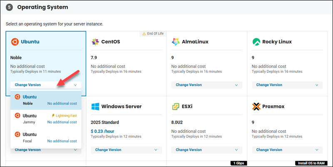This screenshot has width=333, height=167.
Task: Click the Lightning Fast bolt icon
Action: tap(53, 116)
